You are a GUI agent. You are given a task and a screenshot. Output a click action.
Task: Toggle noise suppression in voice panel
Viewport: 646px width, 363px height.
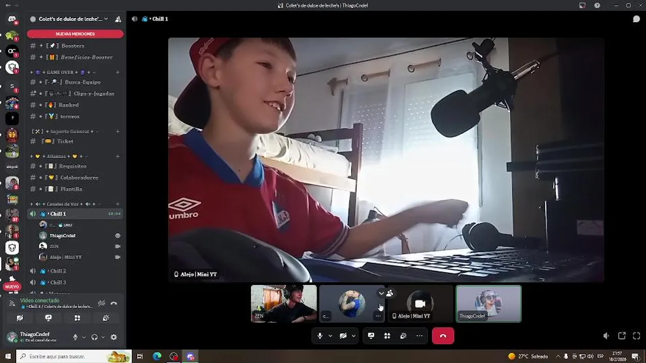point(101,303)
